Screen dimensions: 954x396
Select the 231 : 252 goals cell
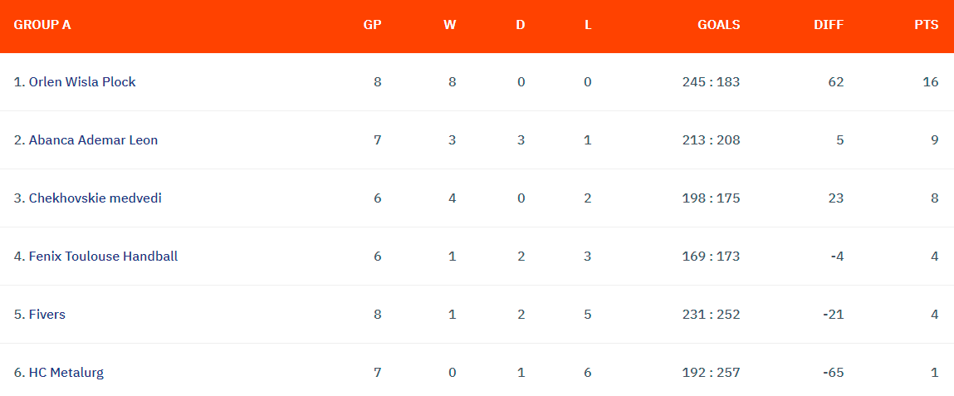[712, 315]
